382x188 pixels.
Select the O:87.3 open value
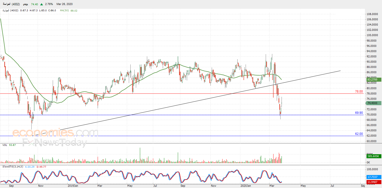[x=24, y=11]
